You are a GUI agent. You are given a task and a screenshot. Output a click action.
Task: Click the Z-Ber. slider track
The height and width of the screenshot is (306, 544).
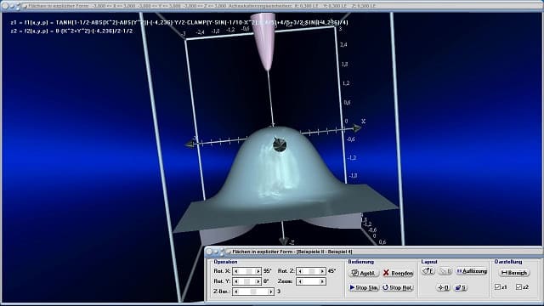tap(253, 292)
